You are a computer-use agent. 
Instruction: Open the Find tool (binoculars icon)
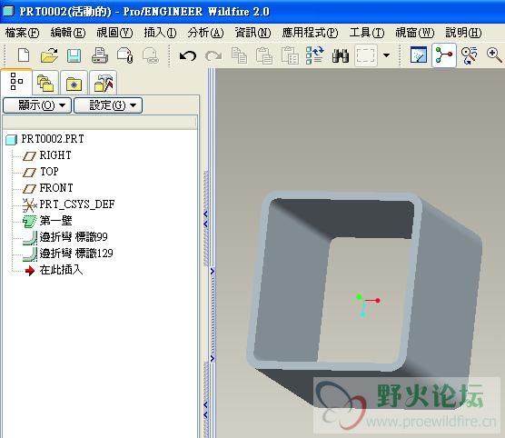pos(341,55)
